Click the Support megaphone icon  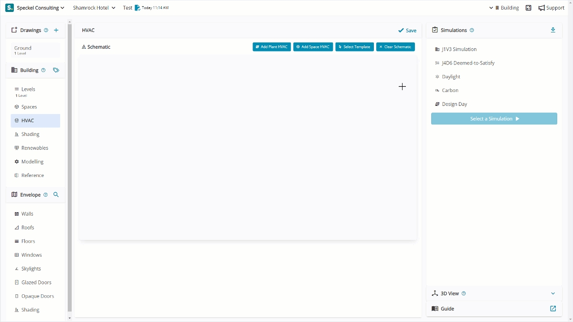tap(541, 8)
